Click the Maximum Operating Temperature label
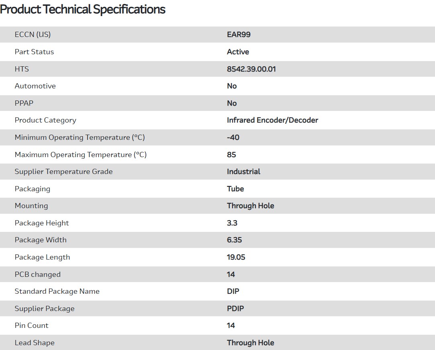Viewport: 435px width, 350px height. (x=80, y=155)
